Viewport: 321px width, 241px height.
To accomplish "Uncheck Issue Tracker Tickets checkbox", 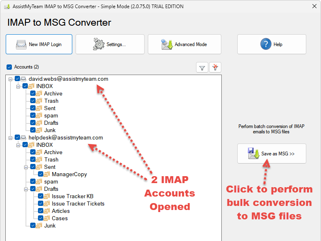I will click(40, 203).
